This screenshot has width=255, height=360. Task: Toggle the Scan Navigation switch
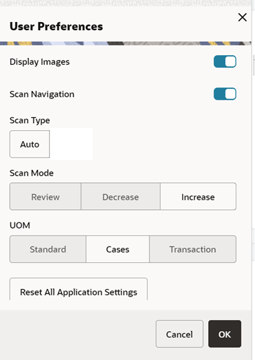click(x=225, y=94)
